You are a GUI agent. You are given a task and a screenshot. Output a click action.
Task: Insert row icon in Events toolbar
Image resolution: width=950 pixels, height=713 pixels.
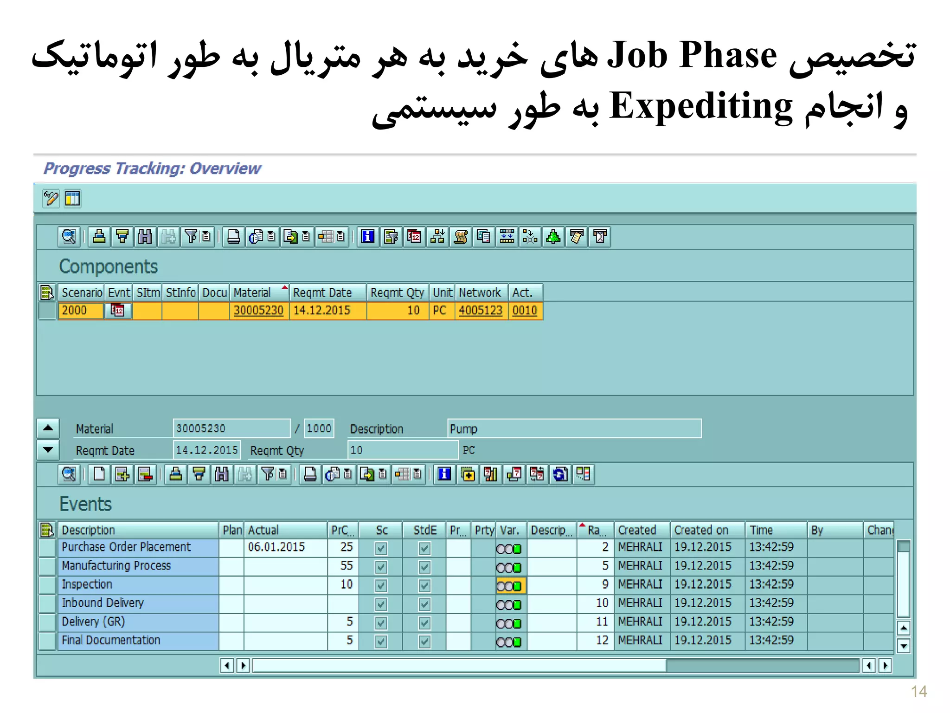pos(122,474)
